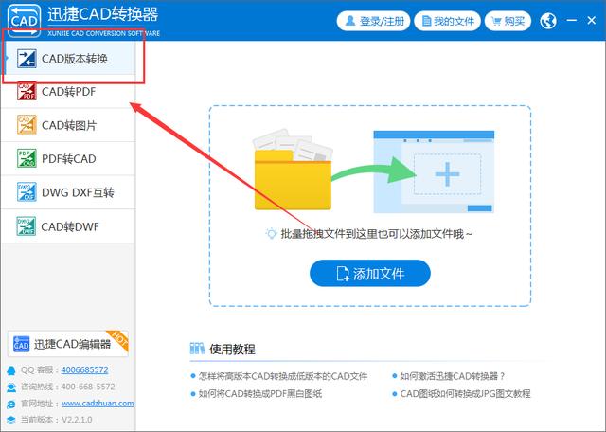Click the PDF转CAD green icon
This screenshot has height=432, width=606.
pos(27,158)
